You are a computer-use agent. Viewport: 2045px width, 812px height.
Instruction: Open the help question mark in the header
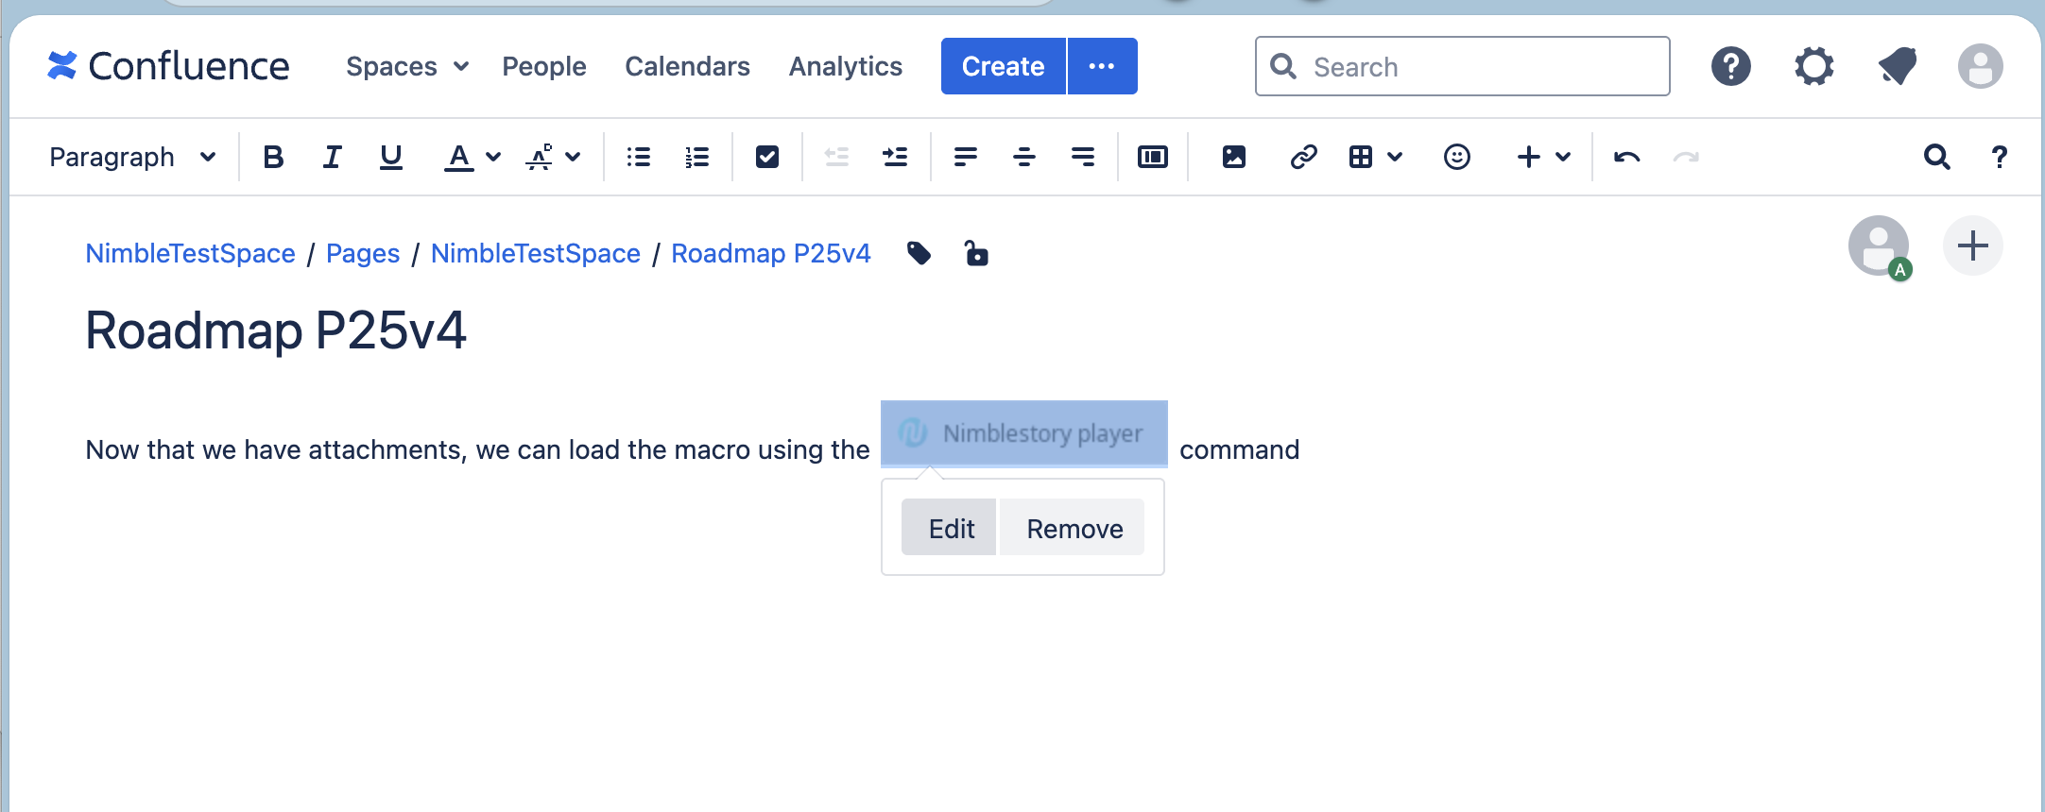tap(1731, 66)
